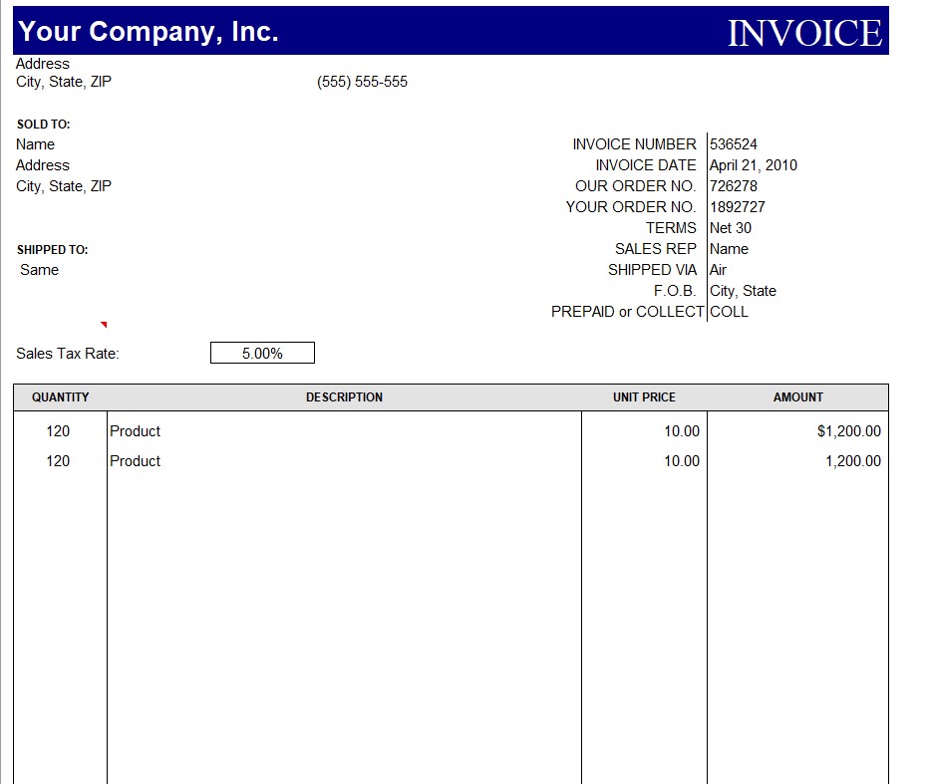Select the second row unit price 10.00
927x784 pixels.
682,461
